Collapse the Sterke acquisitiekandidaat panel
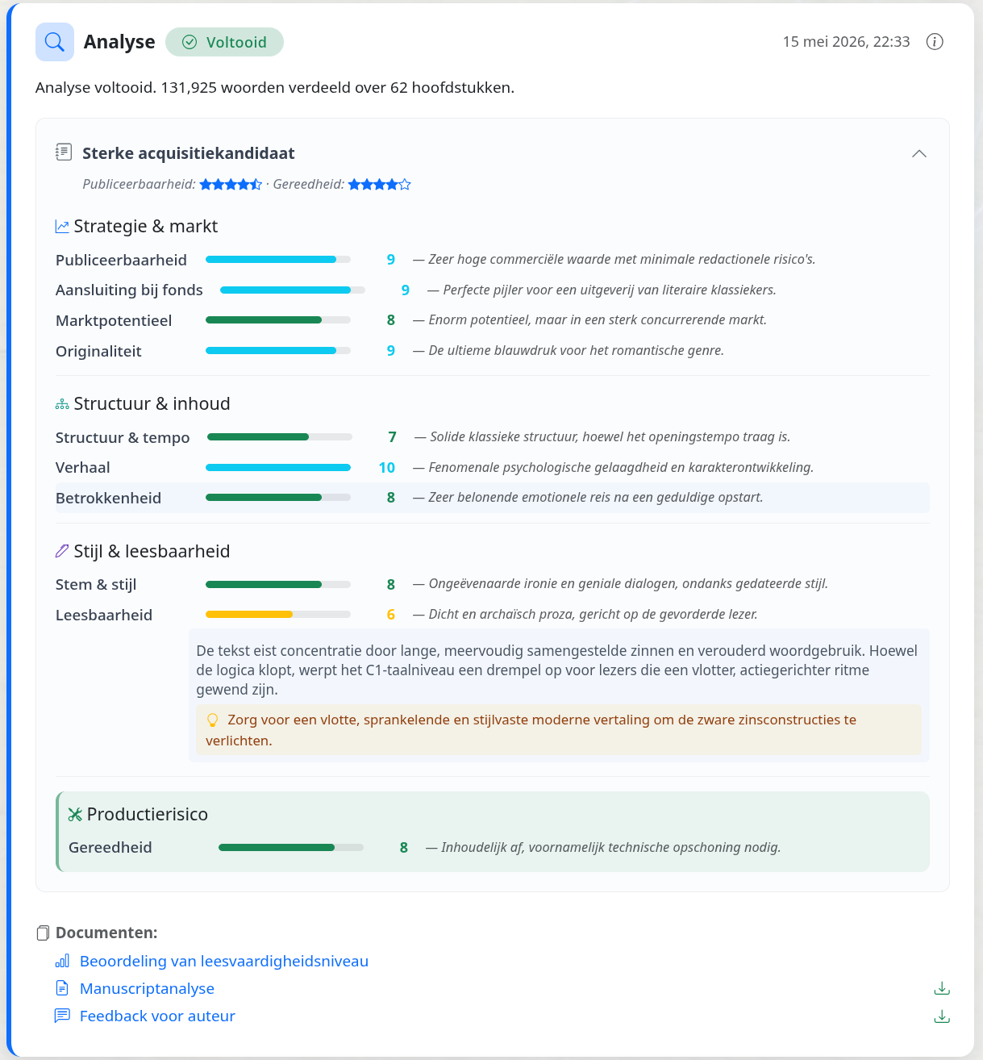This screenshot has width=983, height=1060. pyautogui.click(x=919, y=153)
